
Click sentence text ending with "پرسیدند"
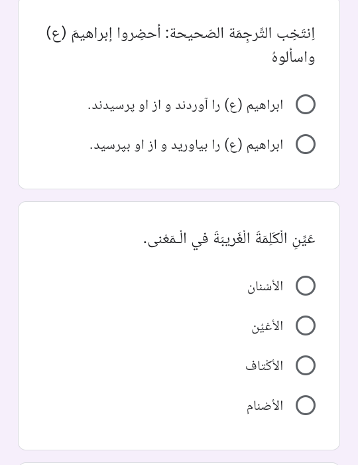pos(186,105)
